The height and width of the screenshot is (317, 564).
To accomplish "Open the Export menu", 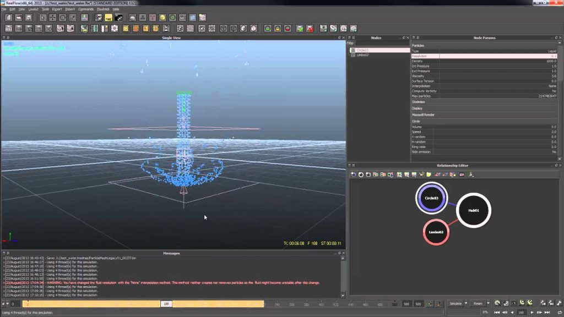I will (57, 9).
